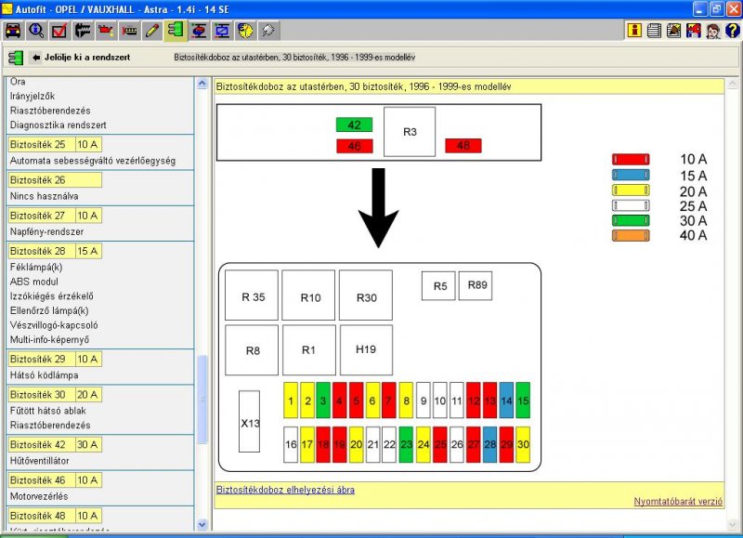Click red fuse 48 in the upper diagram

[x=463, y=146]
